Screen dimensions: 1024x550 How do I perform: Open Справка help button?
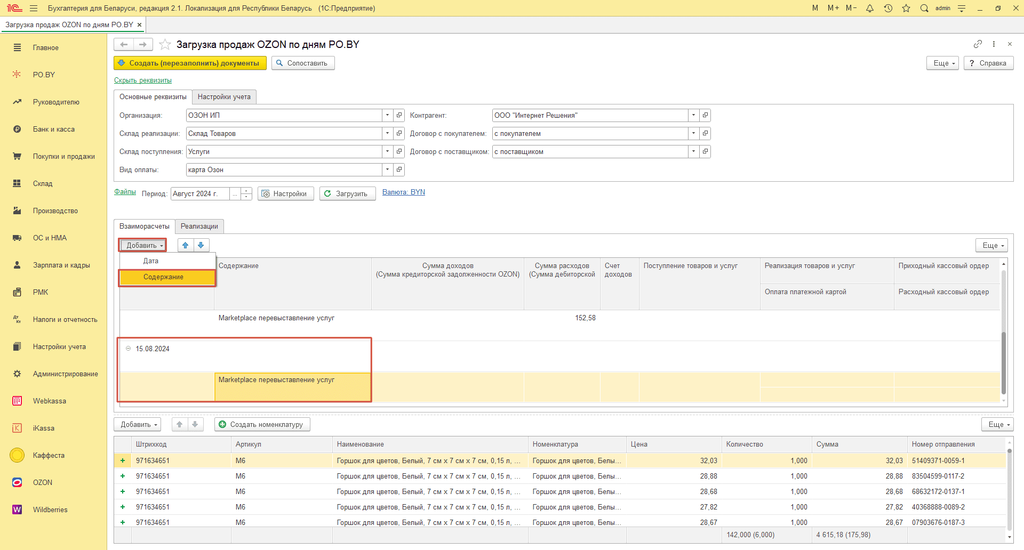[988, 63]
